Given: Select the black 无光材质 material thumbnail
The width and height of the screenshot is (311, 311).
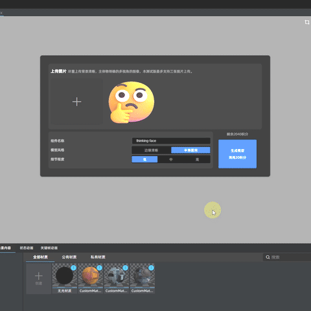Looking at the screenshot, I should point(64,275).
